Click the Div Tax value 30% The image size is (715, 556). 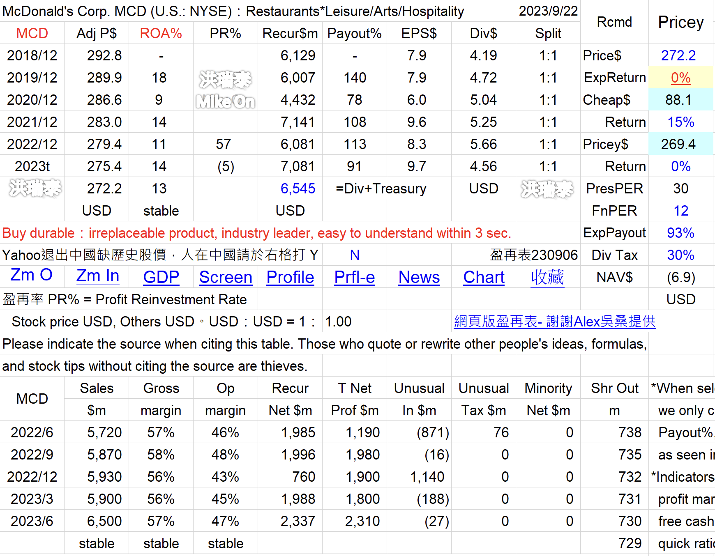click(681, 255)
